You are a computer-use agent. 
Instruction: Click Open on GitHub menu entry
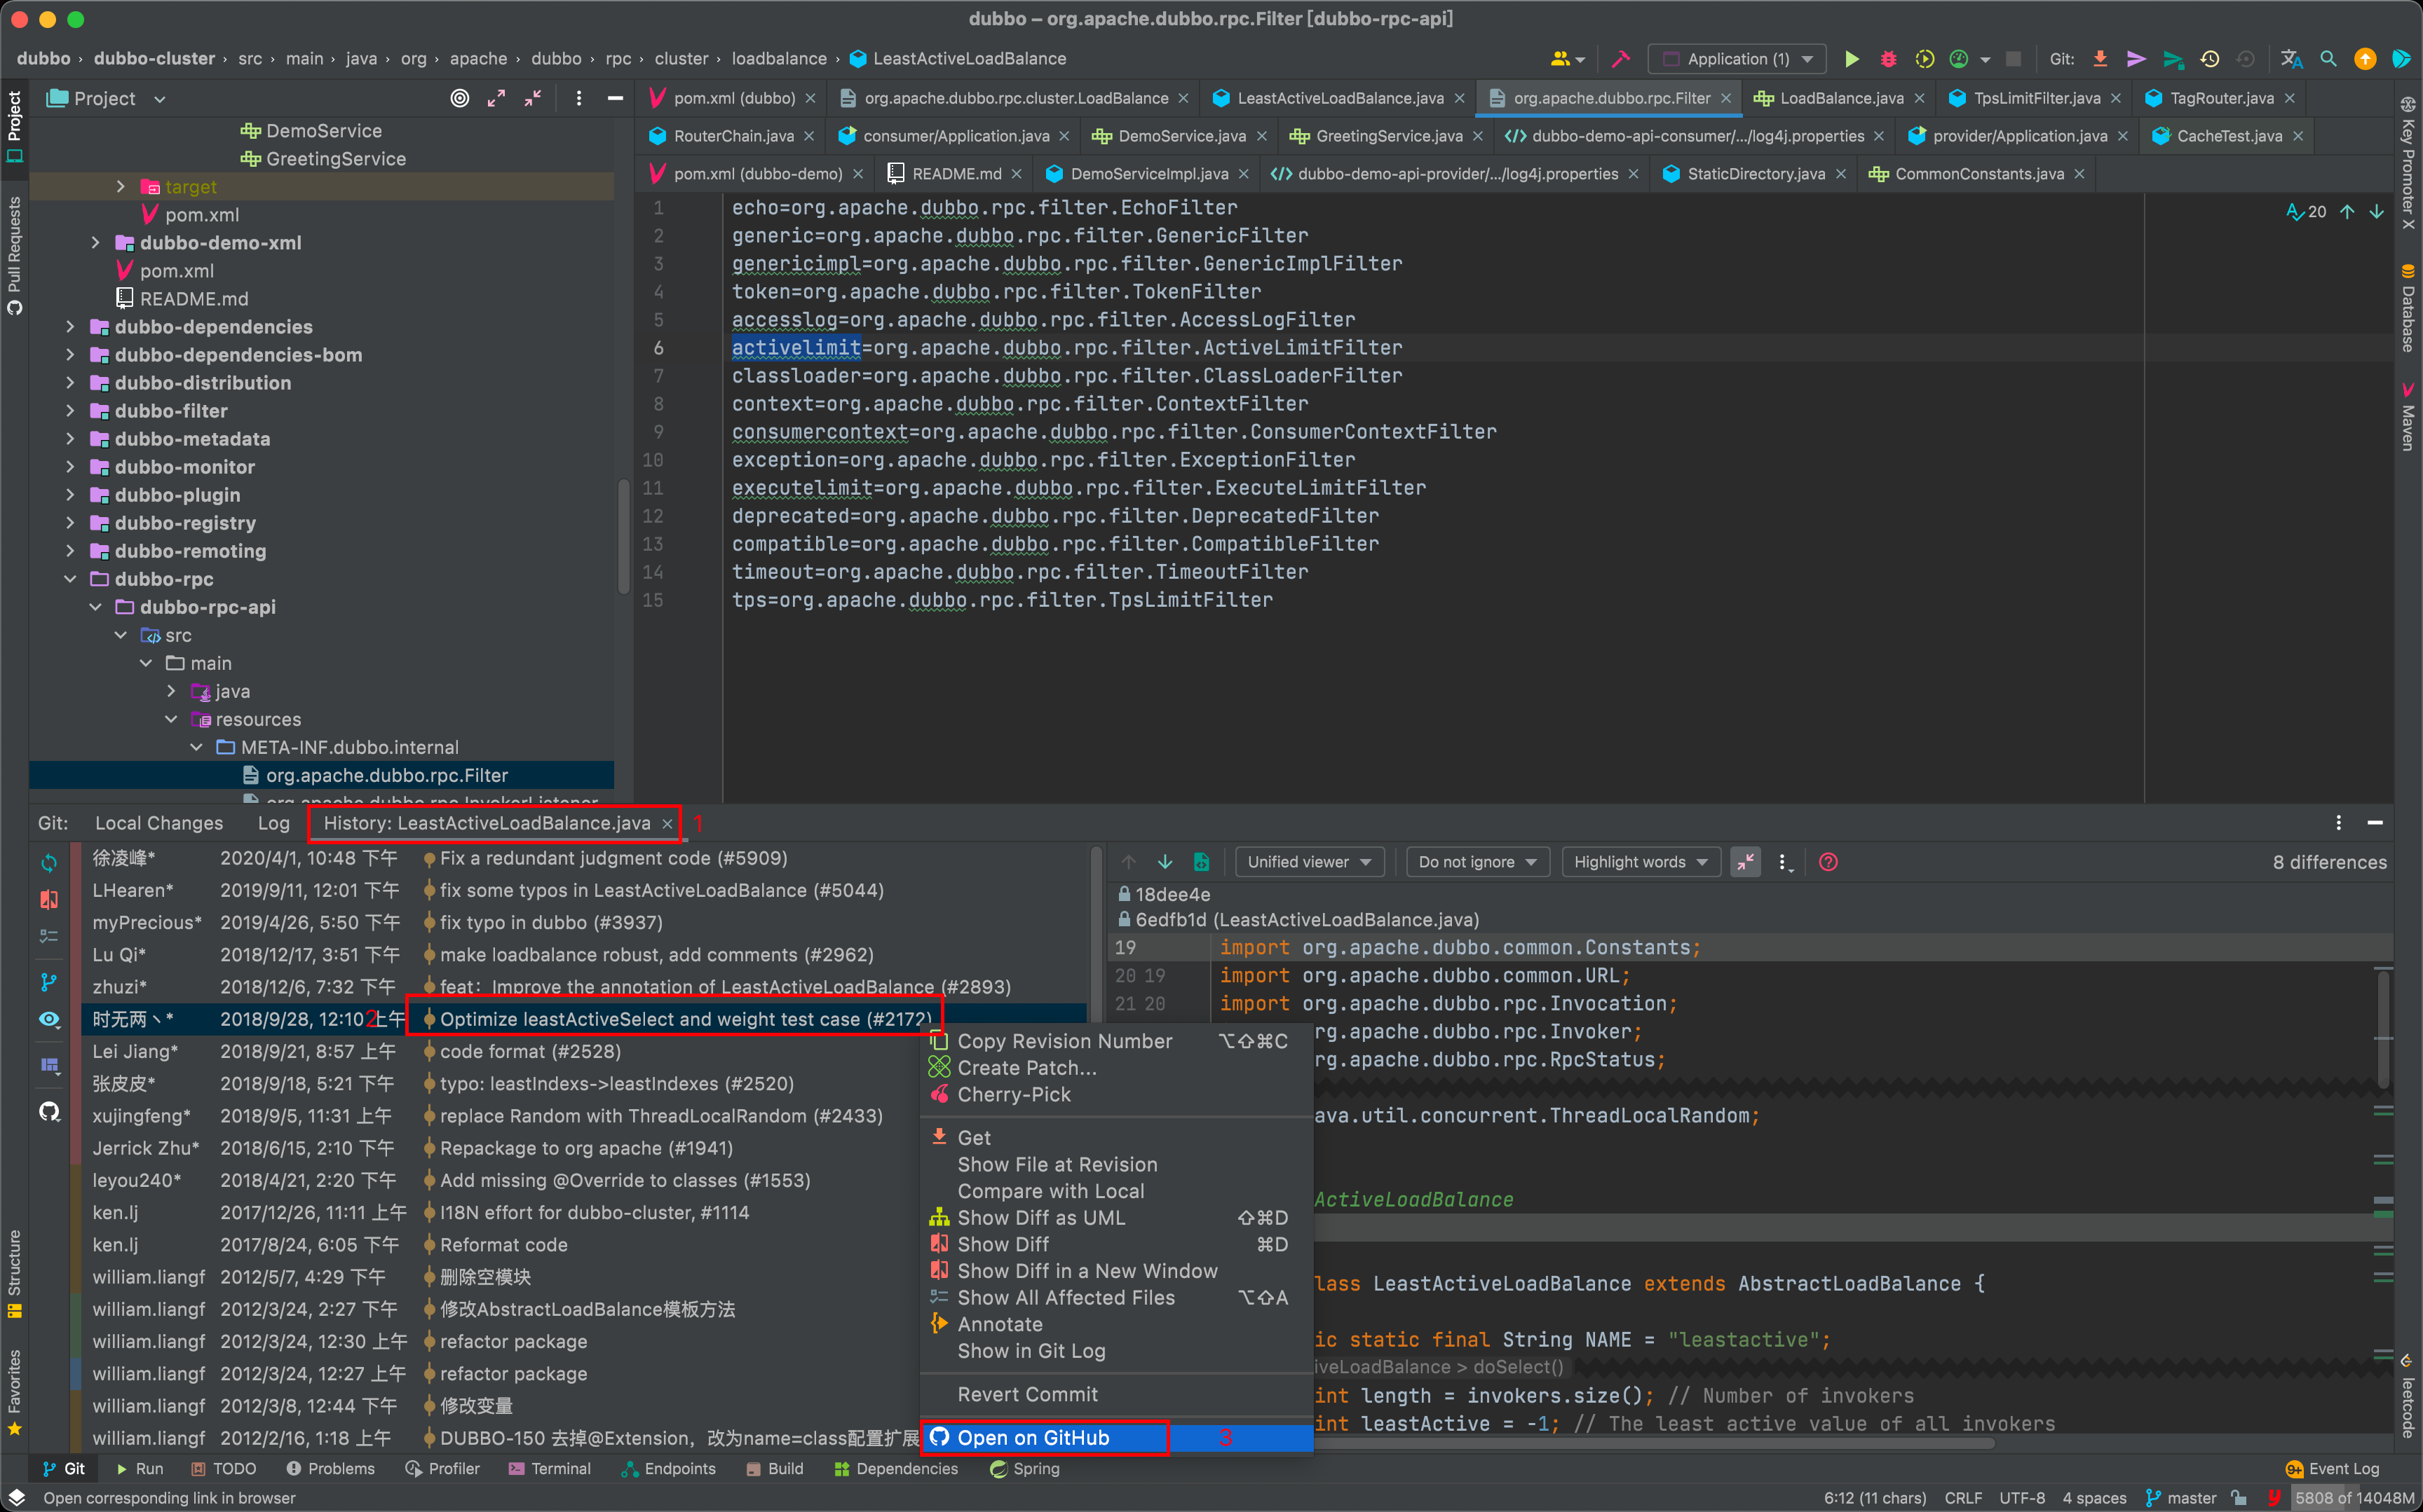point(1033,1438)
